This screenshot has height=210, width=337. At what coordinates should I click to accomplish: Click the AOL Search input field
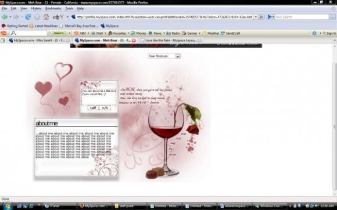point(302,17)
